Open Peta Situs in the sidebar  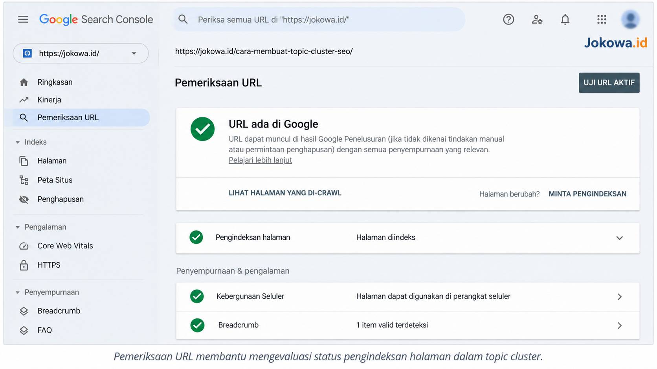coord(55,180)
